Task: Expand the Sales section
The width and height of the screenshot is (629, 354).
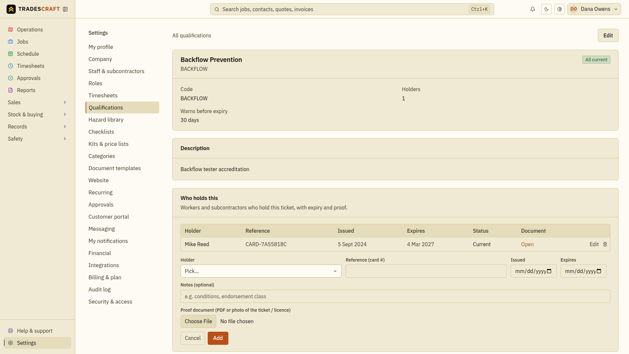Action: [x=37, y=102]
